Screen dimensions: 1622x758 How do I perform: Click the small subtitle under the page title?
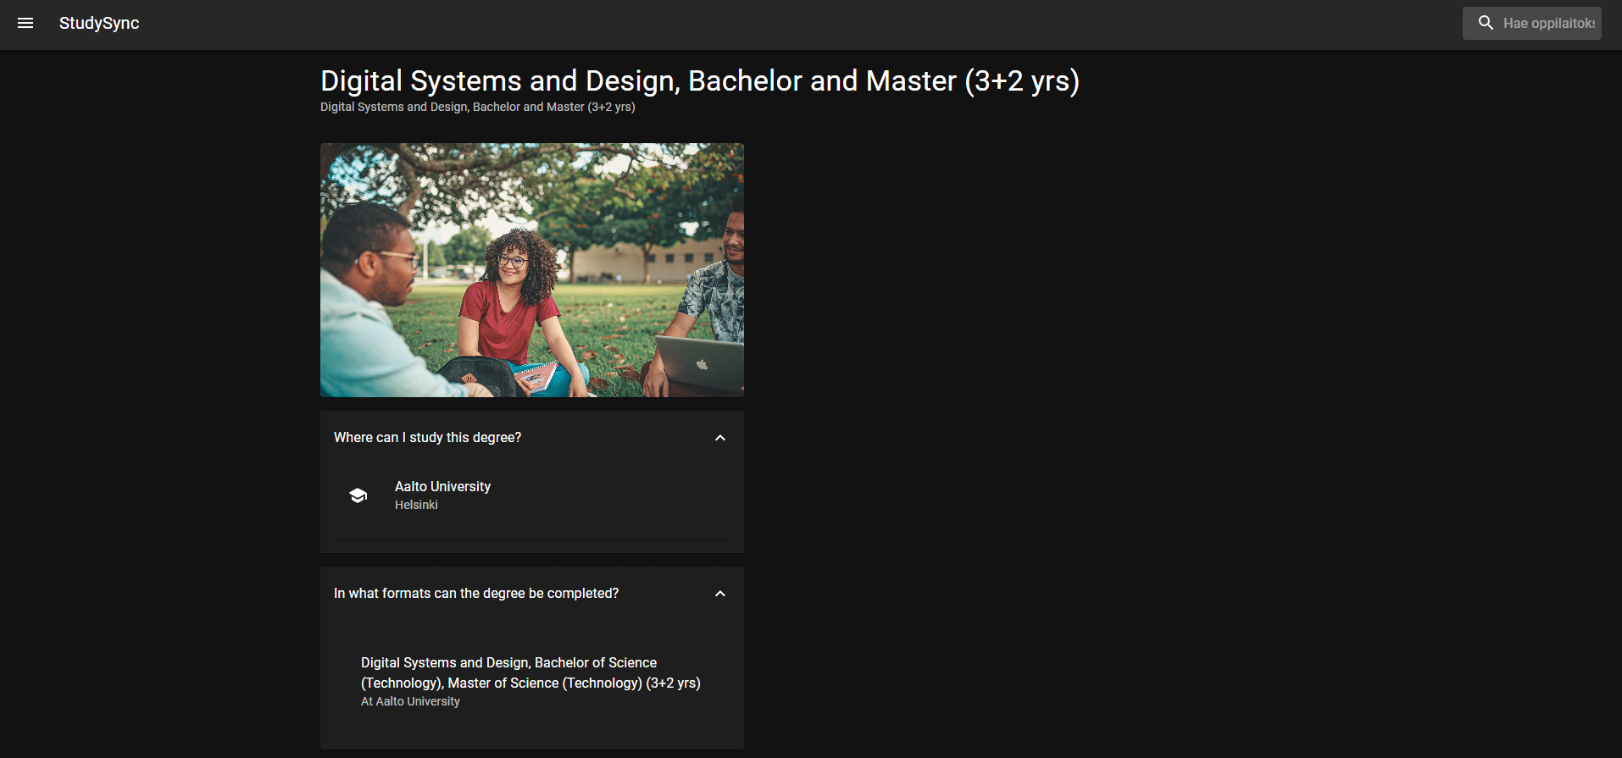tap(477, 108)
